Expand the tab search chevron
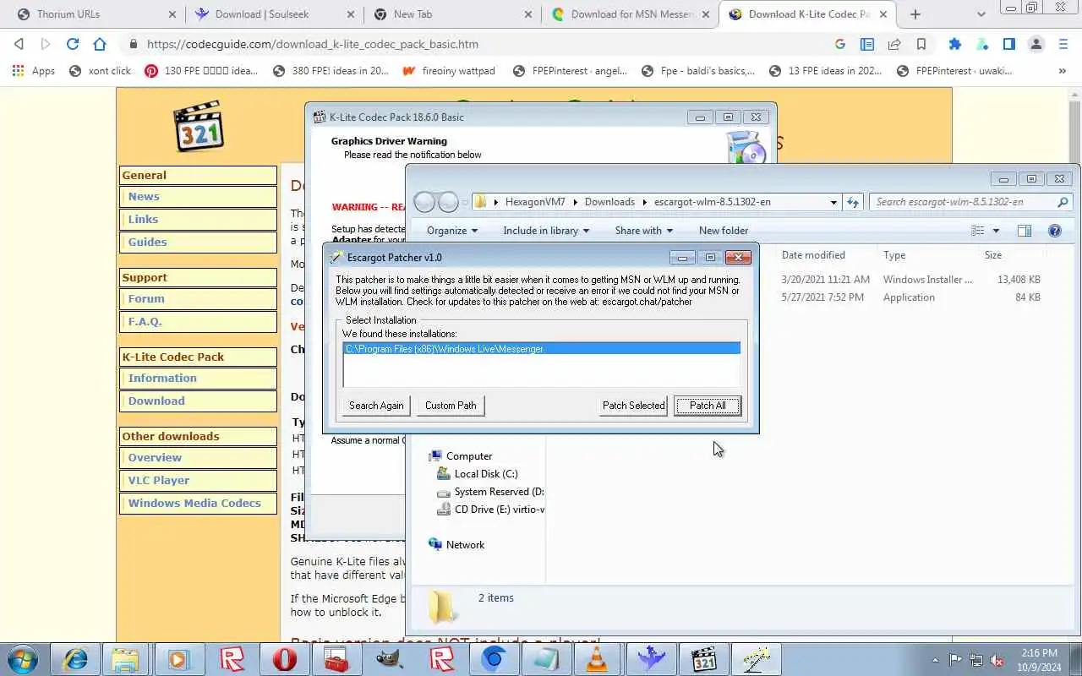The image size is (1082, 676). tap(981, 14)
